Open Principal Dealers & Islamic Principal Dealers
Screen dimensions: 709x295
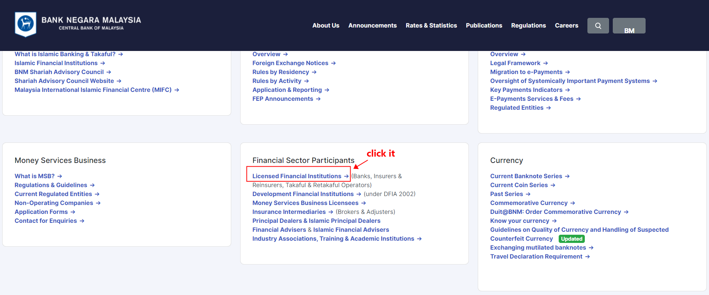click(316, 221)
